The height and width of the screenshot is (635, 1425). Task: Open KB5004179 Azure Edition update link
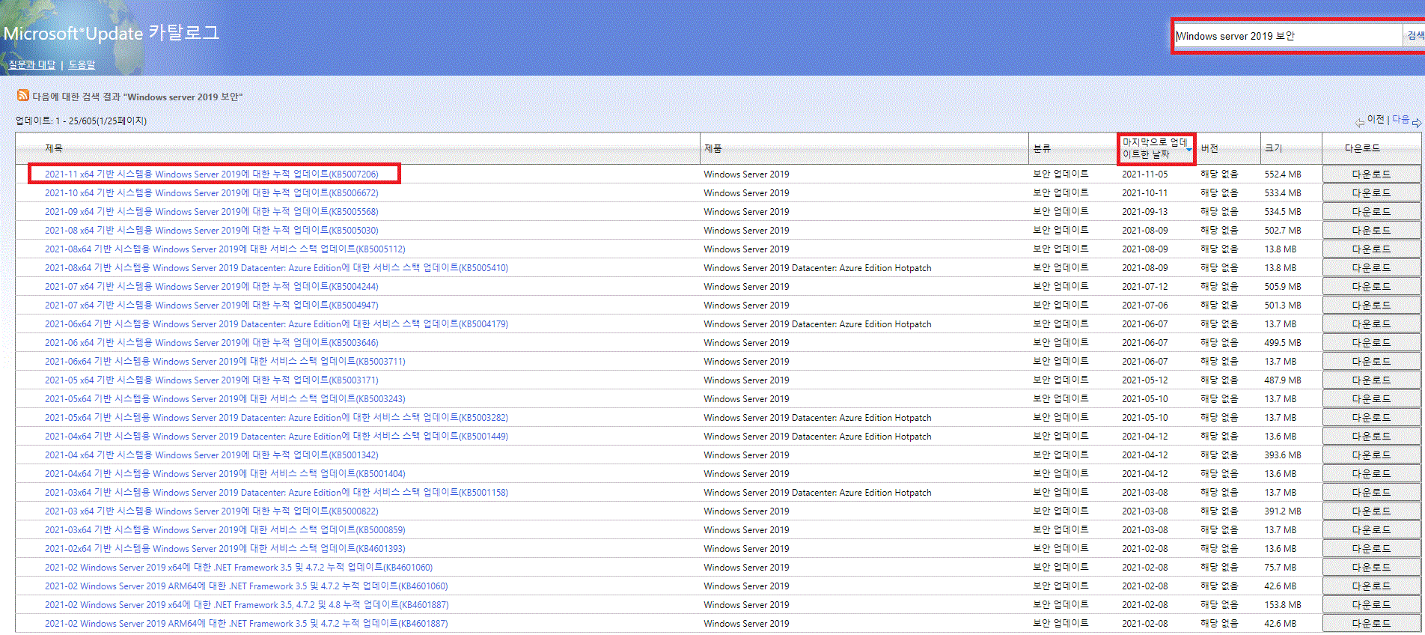(276, 323)
